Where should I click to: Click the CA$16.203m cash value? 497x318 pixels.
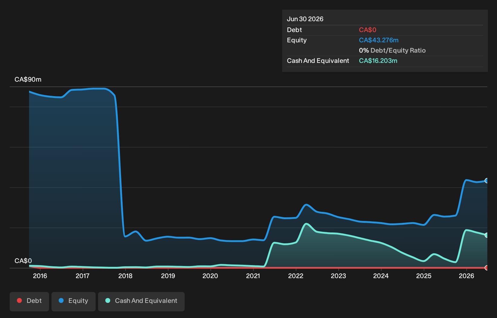[x=378, y=61]
